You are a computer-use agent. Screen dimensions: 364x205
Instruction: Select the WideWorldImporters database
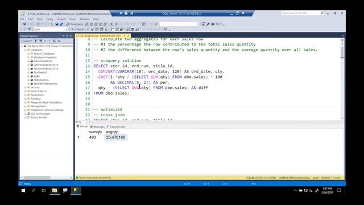tap(45, 84)
